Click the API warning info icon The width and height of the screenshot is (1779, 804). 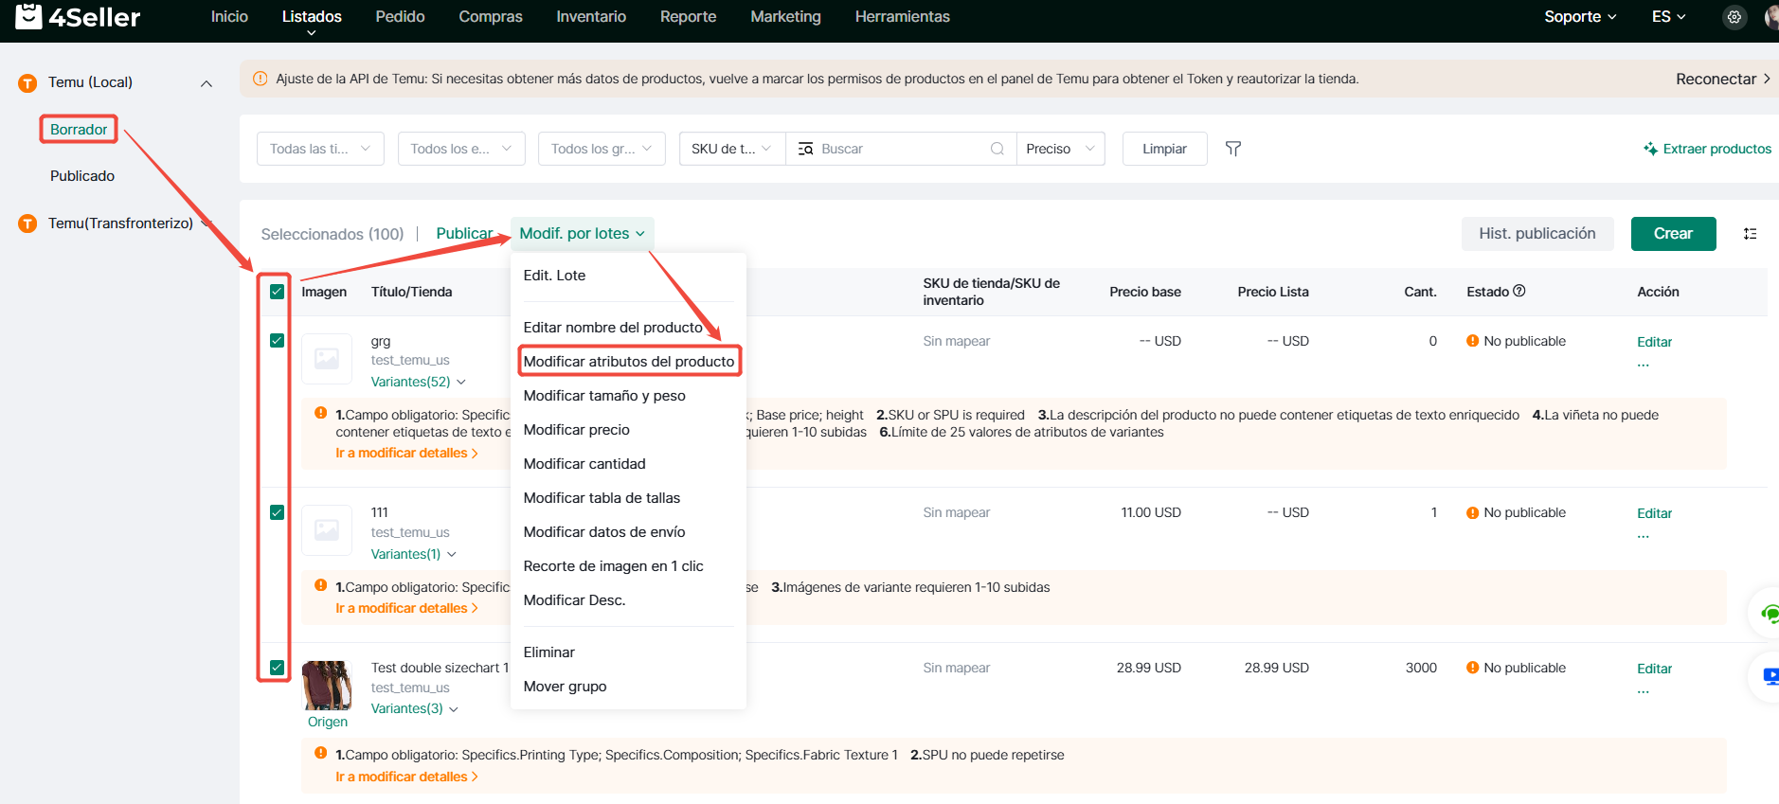260,79
